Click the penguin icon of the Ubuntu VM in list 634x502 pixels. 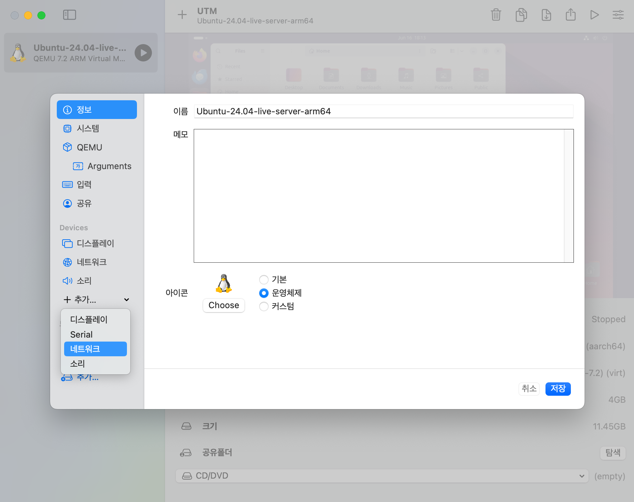(x=18, y=53)
